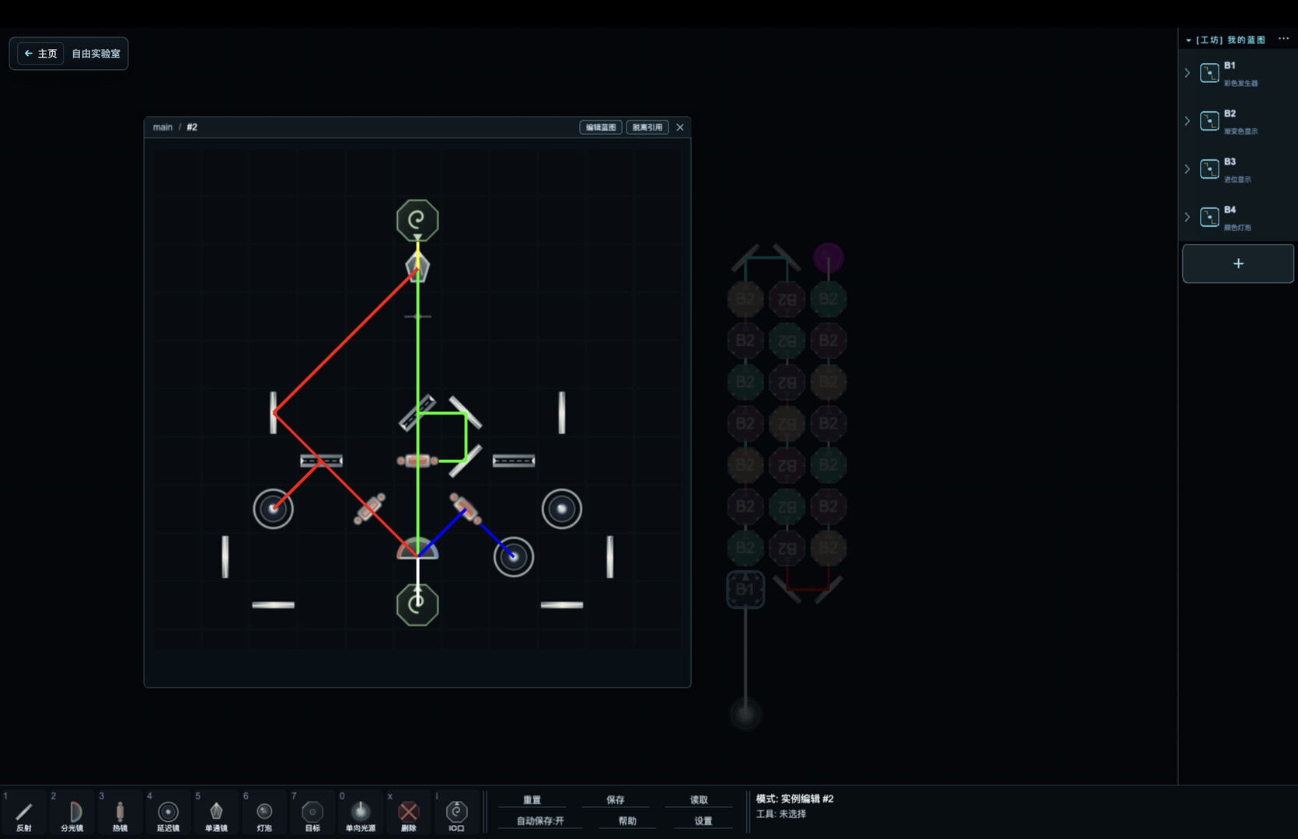Click the bottom IO port octagon in editor

417,605
